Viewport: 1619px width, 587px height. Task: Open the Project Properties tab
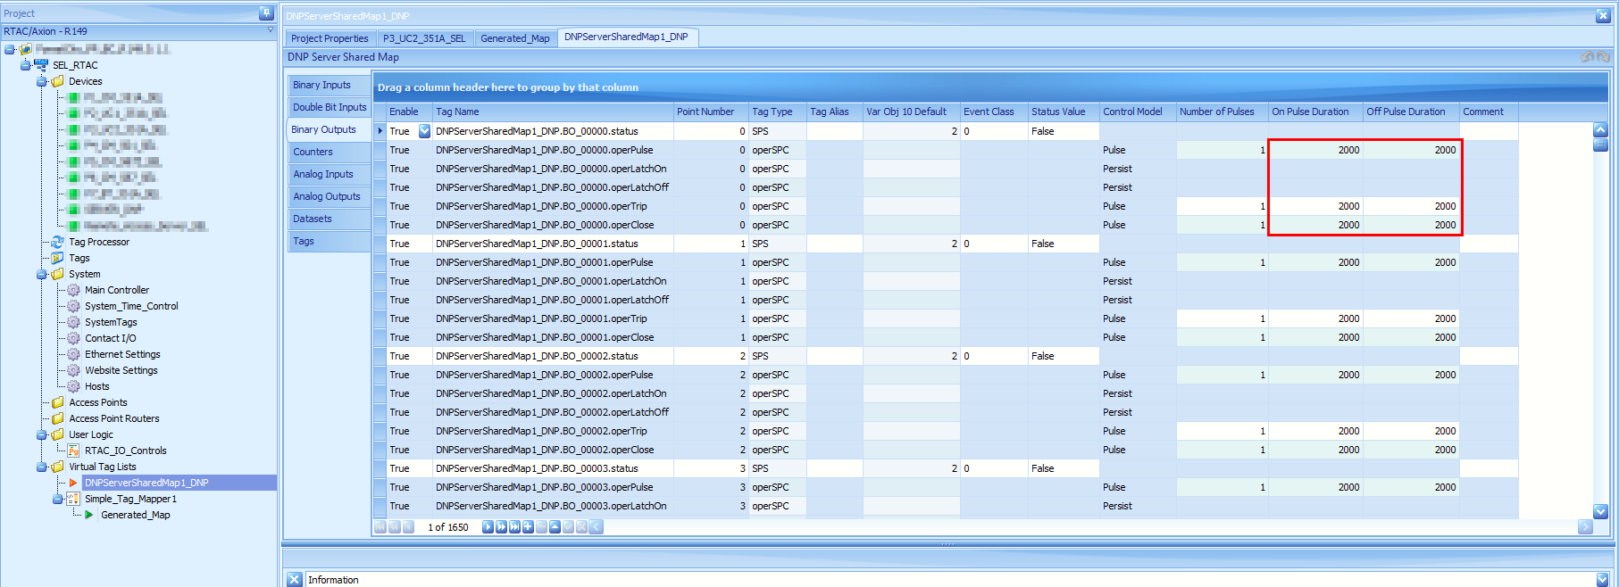329,38
